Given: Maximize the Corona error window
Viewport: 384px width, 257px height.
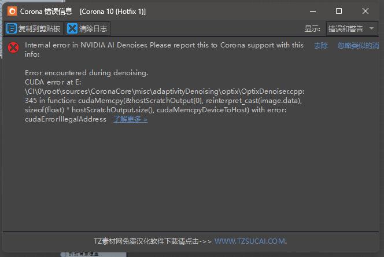Looking at the screenshot, I should 339,11.
